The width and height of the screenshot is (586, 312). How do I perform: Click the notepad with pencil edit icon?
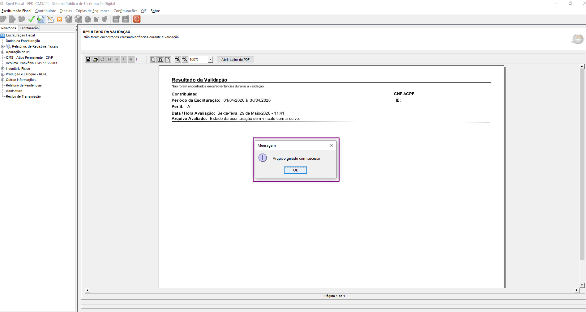(50, 19)
